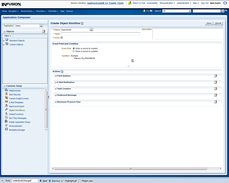Click the create icon for Task Creation
Image resolution: width=229 pixels, height=183 pixels.
(x=216, y=89)
